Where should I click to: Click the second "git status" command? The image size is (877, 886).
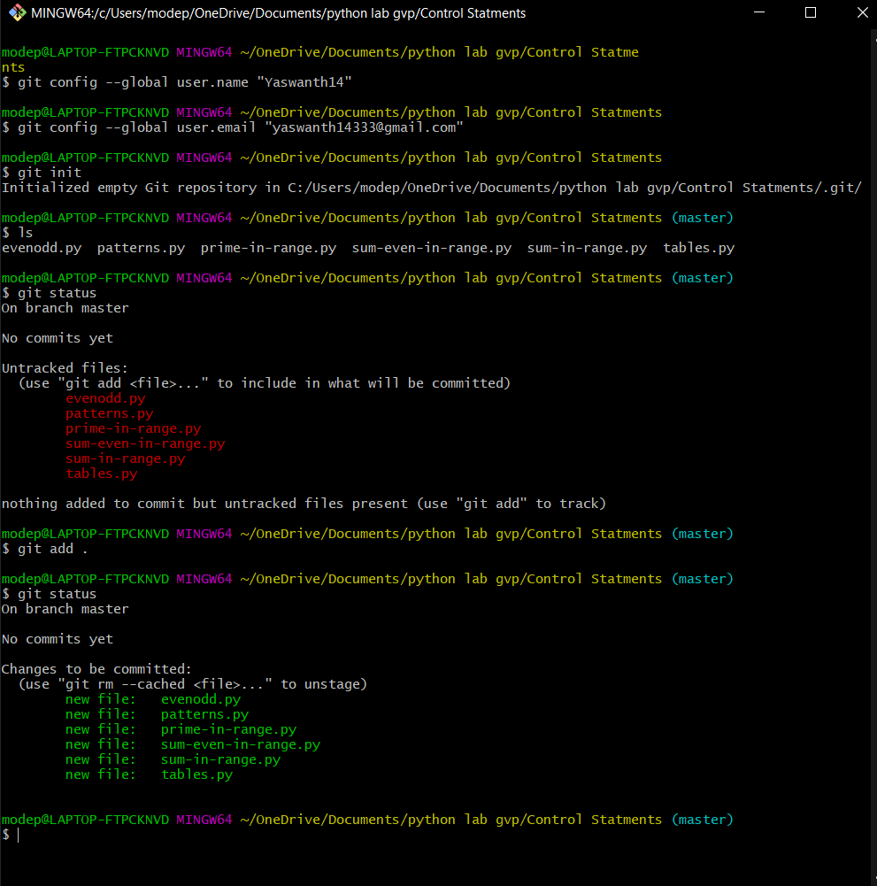[x=50, y=594]
